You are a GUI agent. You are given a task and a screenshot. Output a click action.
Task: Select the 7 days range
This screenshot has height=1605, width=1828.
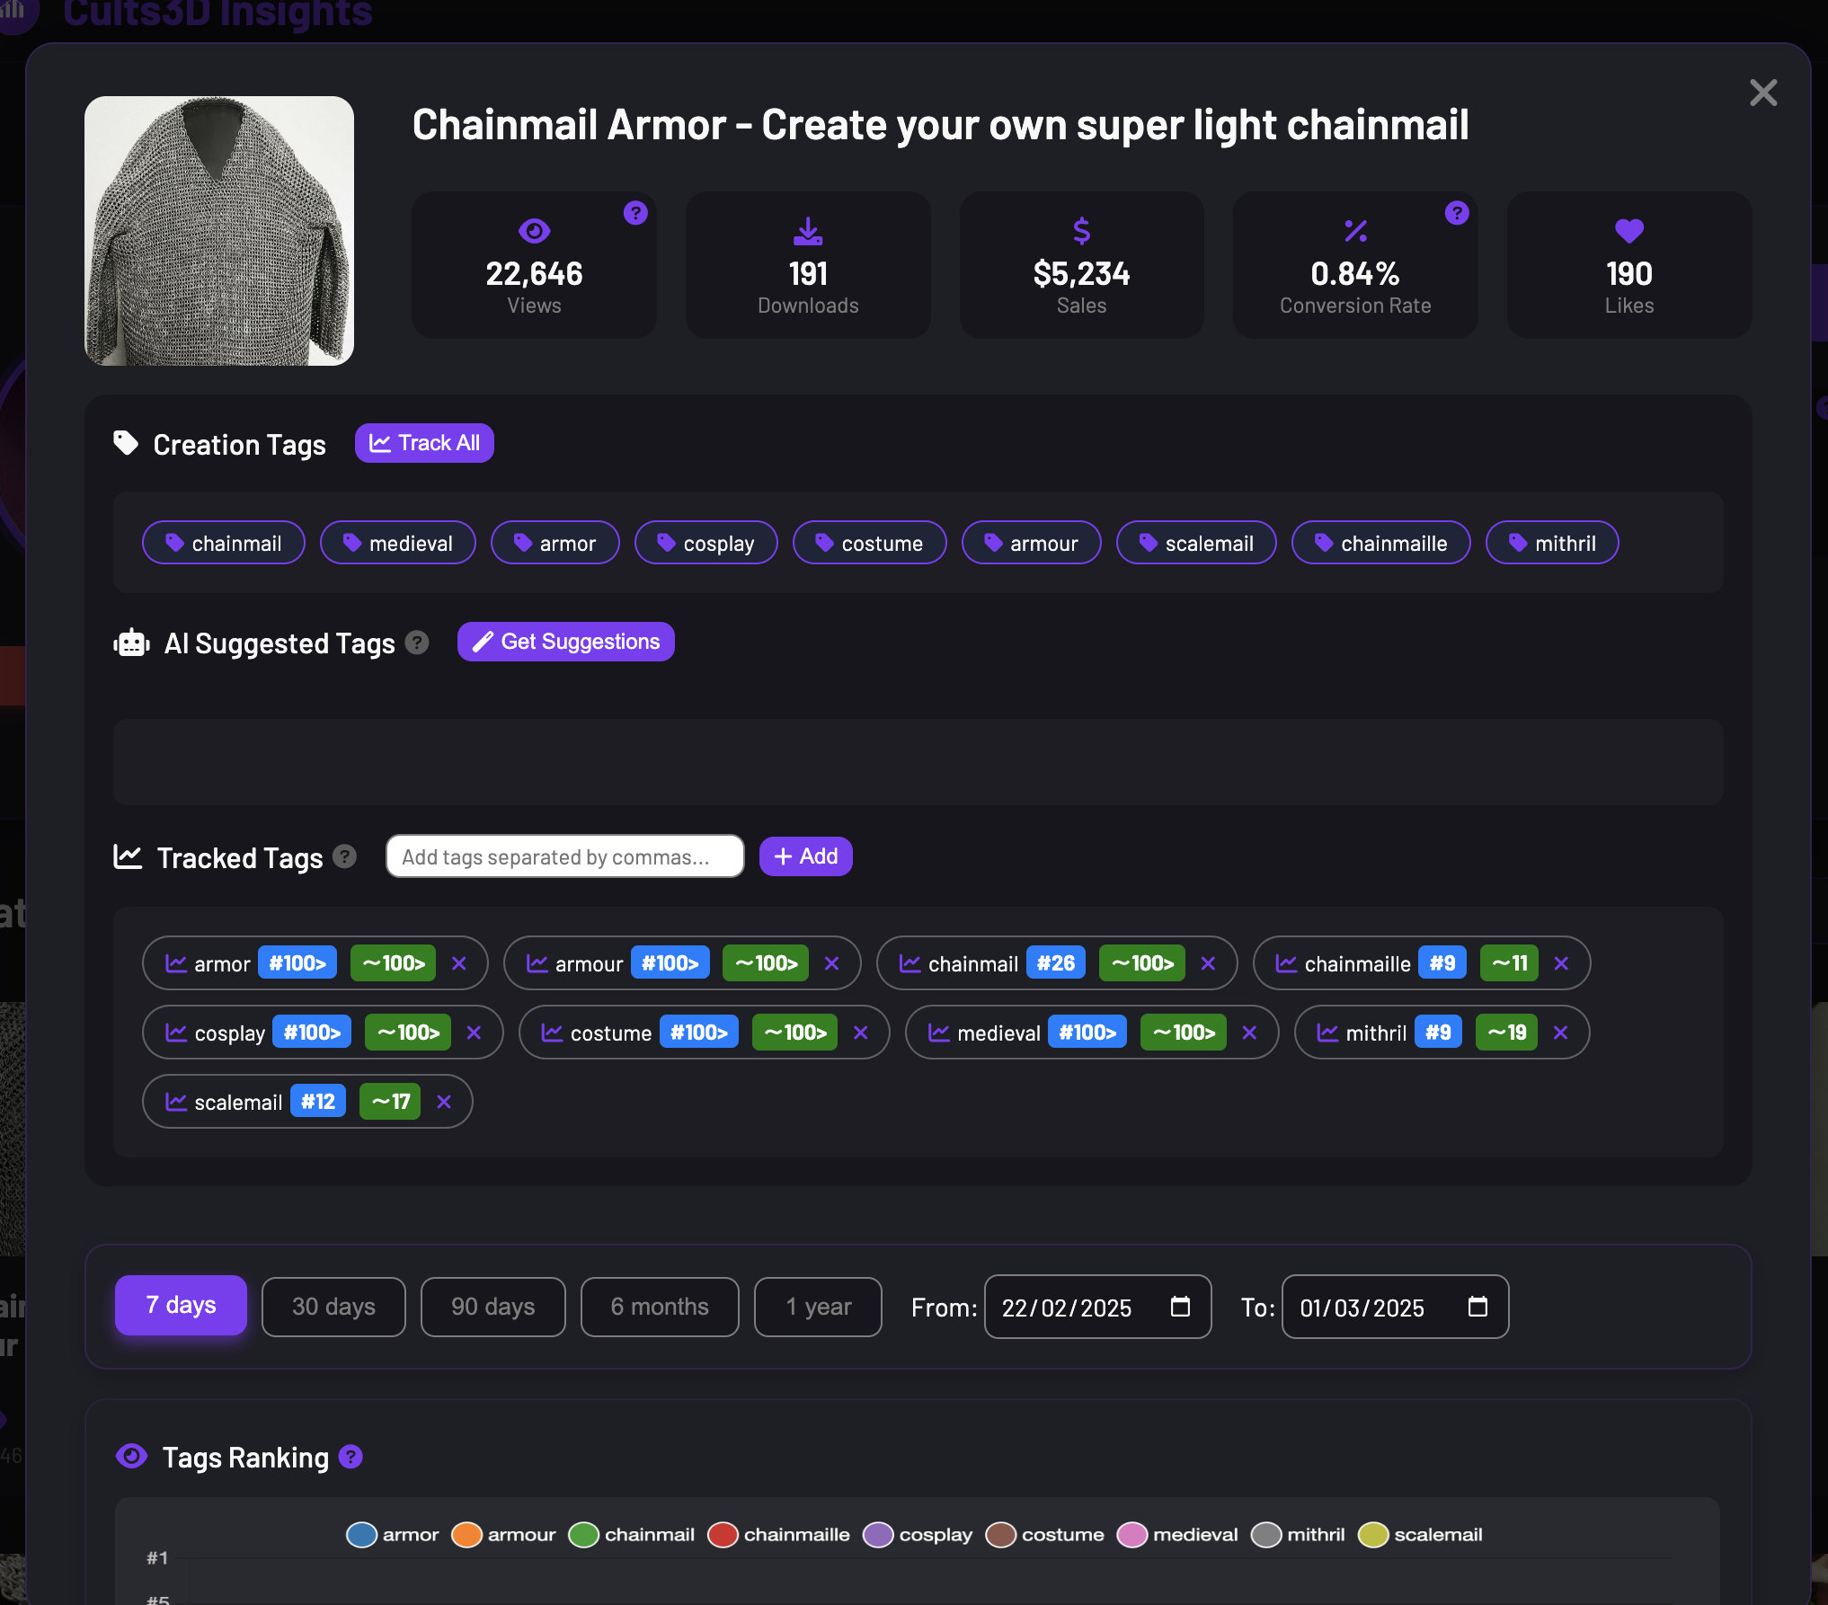pyautogui.click(x=181, y=1306)
